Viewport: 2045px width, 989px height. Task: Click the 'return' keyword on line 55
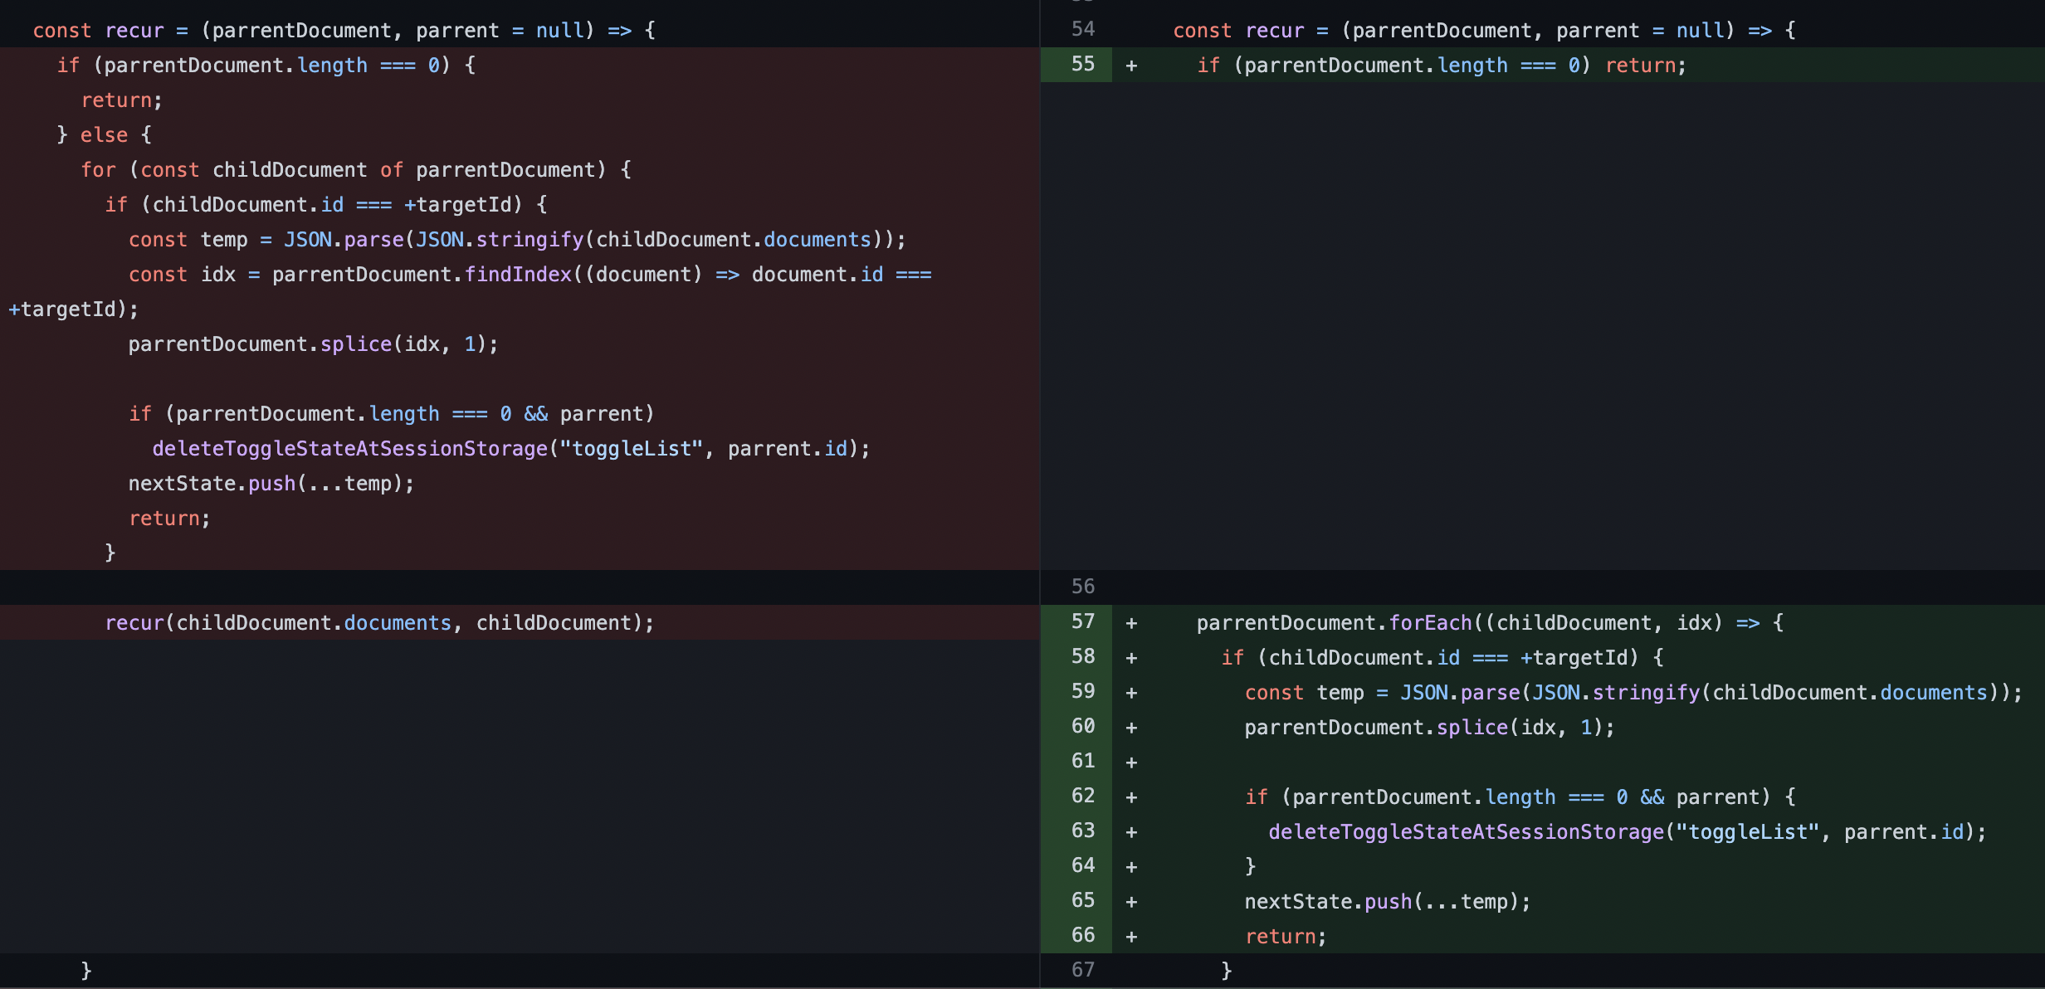point(1639,66)
